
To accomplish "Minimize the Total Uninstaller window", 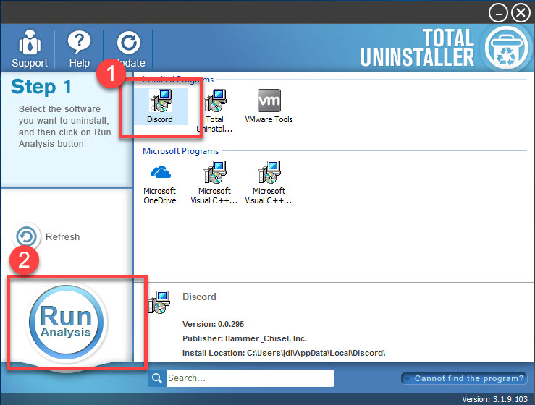I will coord(498,13).
